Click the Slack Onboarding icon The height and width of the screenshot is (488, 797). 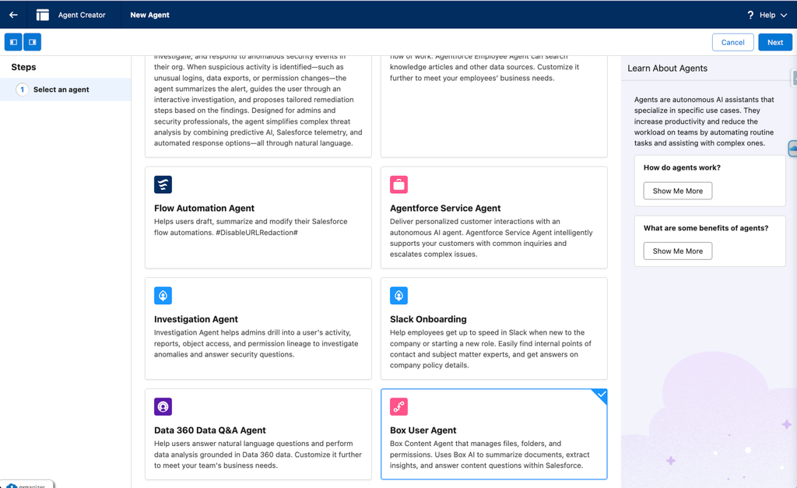[x=399, y=295]
